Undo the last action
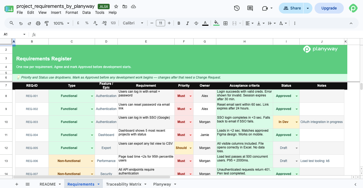The height and width of the screenshot is (188, 363). [x=21, y=23]
